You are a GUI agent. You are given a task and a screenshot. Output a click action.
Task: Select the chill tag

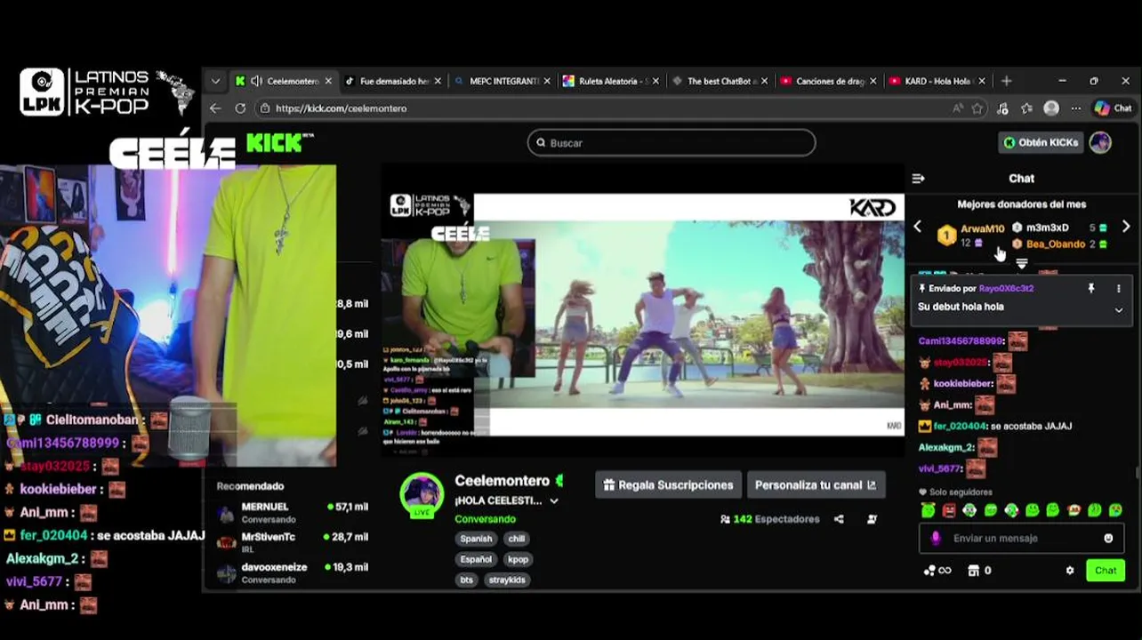click(x=517, y=539)
